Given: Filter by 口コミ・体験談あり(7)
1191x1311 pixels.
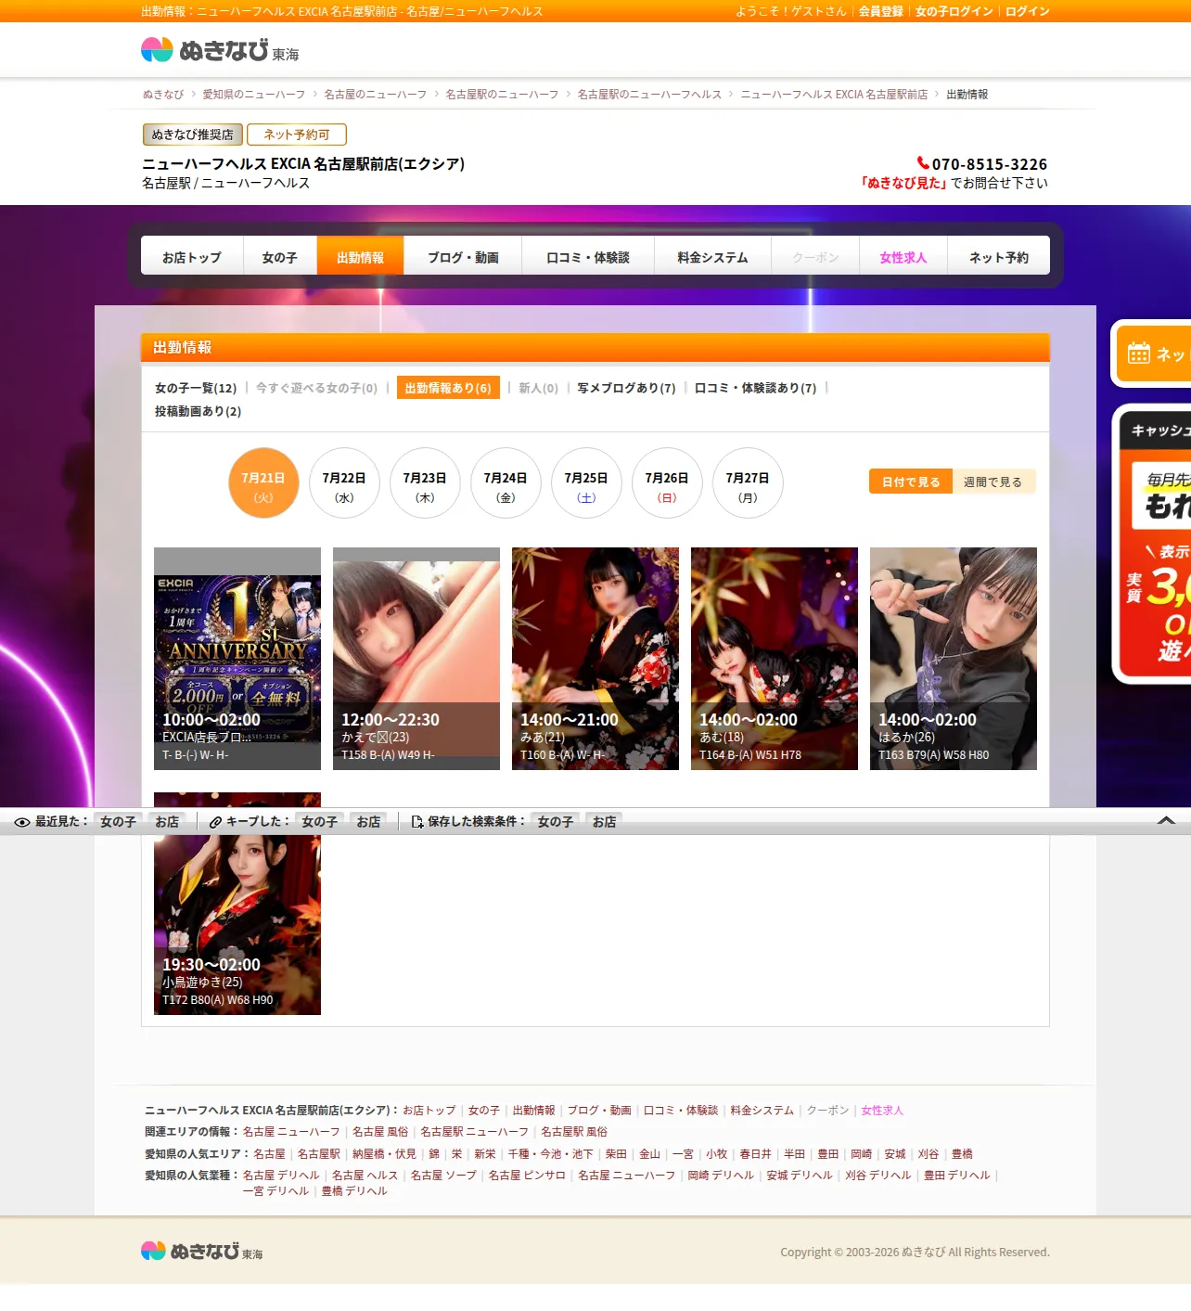Looking at the screenshot, I should pos(755,388).
